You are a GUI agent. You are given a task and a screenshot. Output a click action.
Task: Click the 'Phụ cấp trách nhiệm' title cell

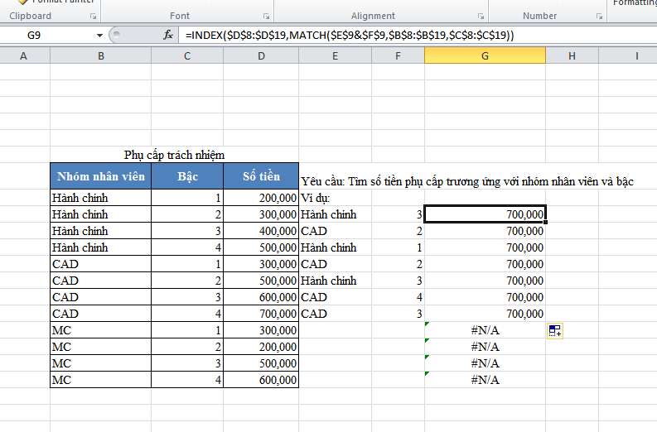tap(174, 155)
